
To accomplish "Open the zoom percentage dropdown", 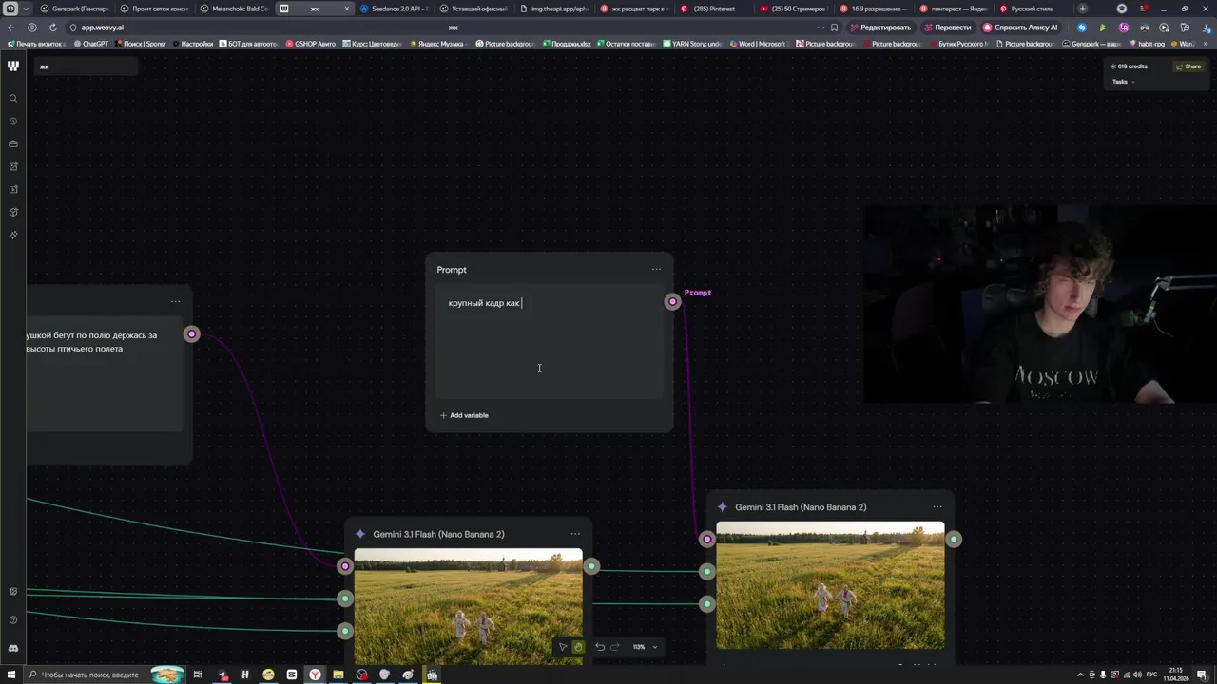I will click(646, 647).
